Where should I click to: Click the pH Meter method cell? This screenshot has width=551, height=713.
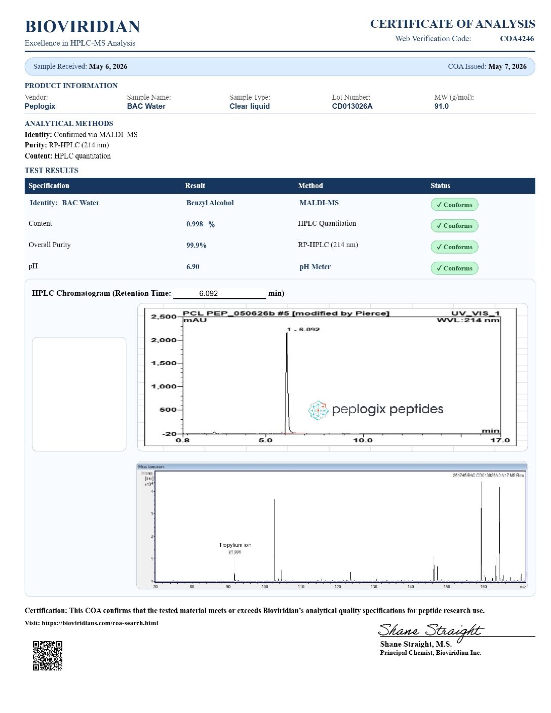point(315,266)
